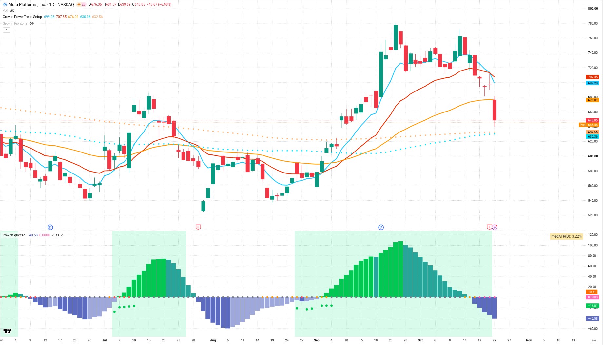Click the Meta Platforms logo icon
Screen dimensions: 603x345
coord(5,5)
